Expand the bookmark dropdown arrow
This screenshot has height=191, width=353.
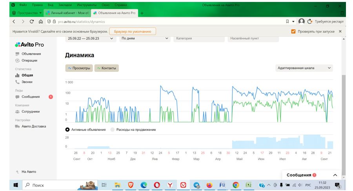[x=293, y=21]
